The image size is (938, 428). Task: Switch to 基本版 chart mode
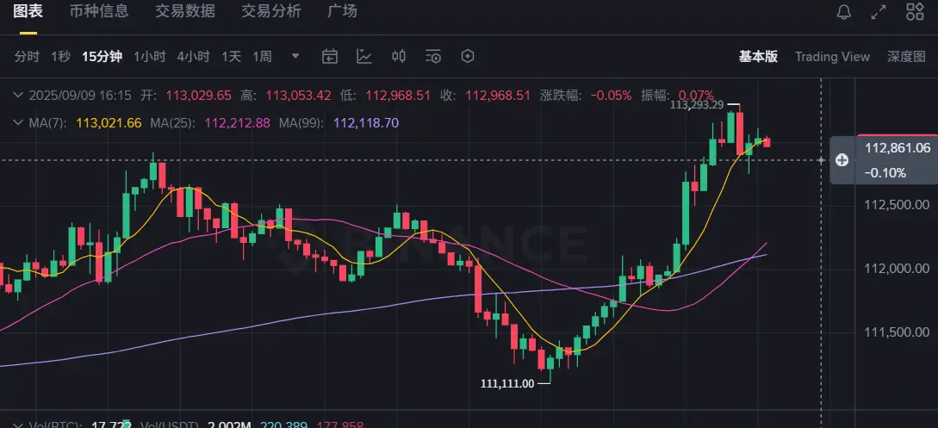click(x=758, y=57)
